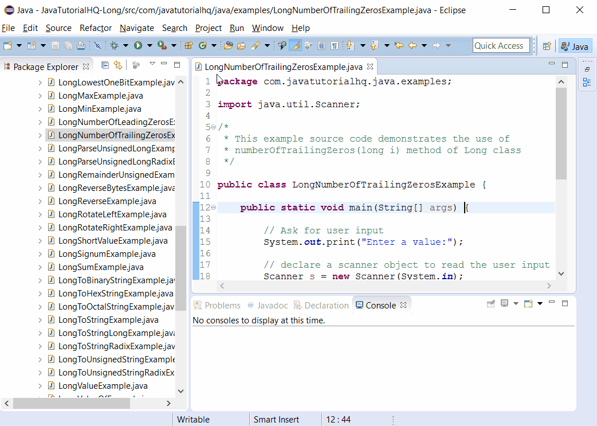This screenshot has height=426, width=597.
Task: Create a New Java Package via toolbar
Action: [x=188, y=46]
